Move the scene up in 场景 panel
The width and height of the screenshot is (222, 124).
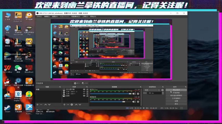pyautogui.click(x=46, y=105)
